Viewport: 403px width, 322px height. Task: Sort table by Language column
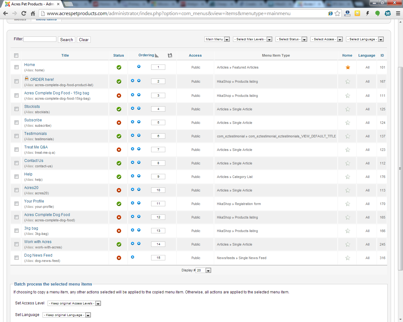click(367, 55)
